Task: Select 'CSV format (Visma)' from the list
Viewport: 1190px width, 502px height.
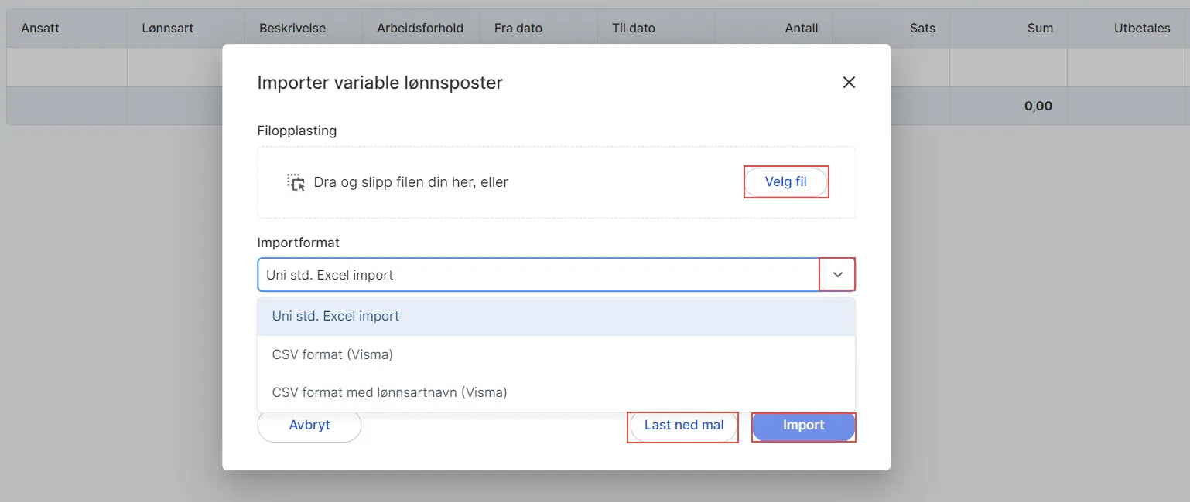Action: [332, 354]
